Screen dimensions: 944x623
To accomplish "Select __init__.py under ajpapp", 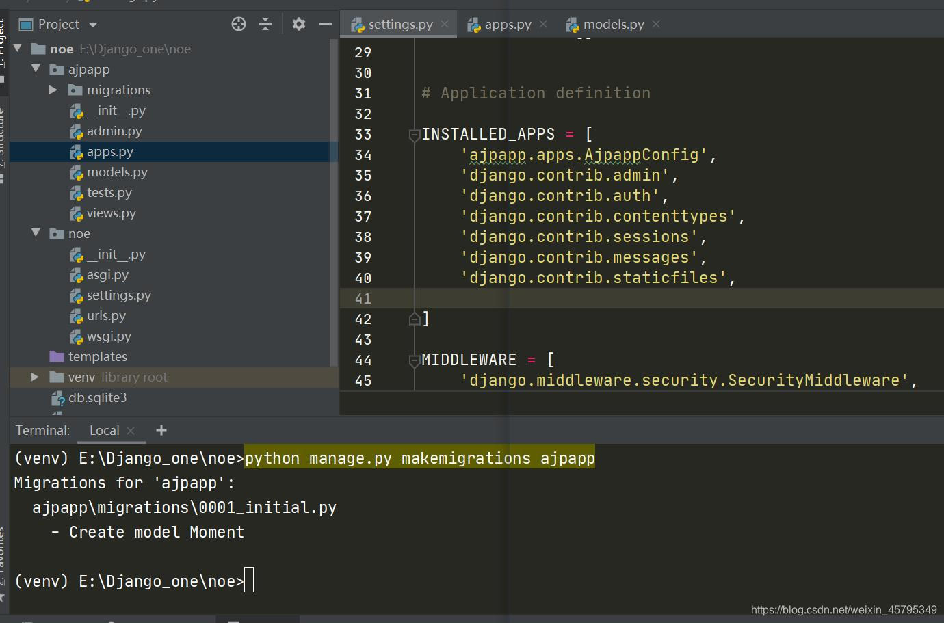I will (116, 110).
